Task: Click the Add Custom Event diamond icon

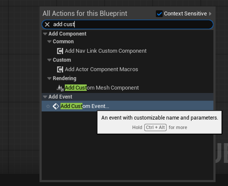Action: (x=56, y=106)
